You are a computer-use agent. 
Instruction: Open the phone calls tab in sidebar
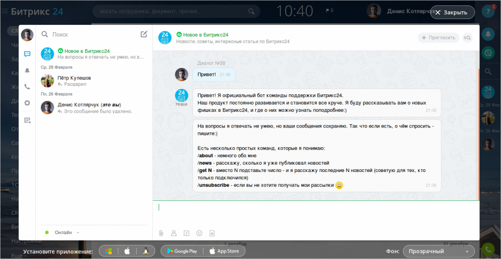pos(27,86)
